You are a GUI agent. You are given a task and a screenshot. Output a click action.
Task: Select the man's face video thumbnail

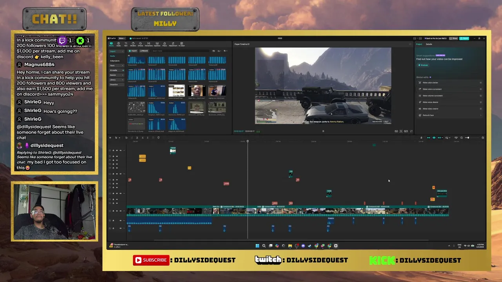pos(196,91)
